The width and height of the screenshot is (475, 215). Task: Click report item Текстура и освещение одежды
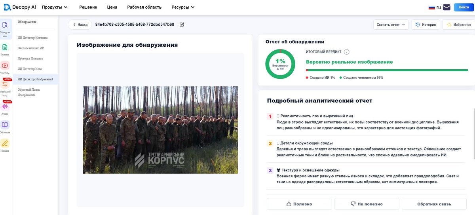point(308,170)
